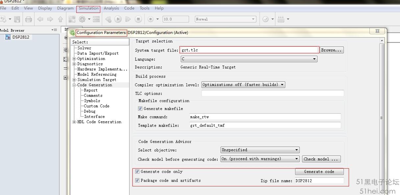This screenshot has width=400, height=195.
Task: Click the System target file field
Action: 249,50
